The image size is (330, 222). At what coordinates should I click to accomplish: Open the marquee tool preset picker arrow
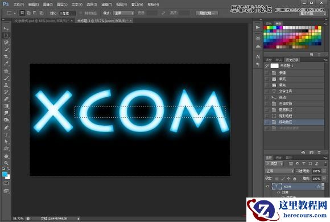click(15, 13)
